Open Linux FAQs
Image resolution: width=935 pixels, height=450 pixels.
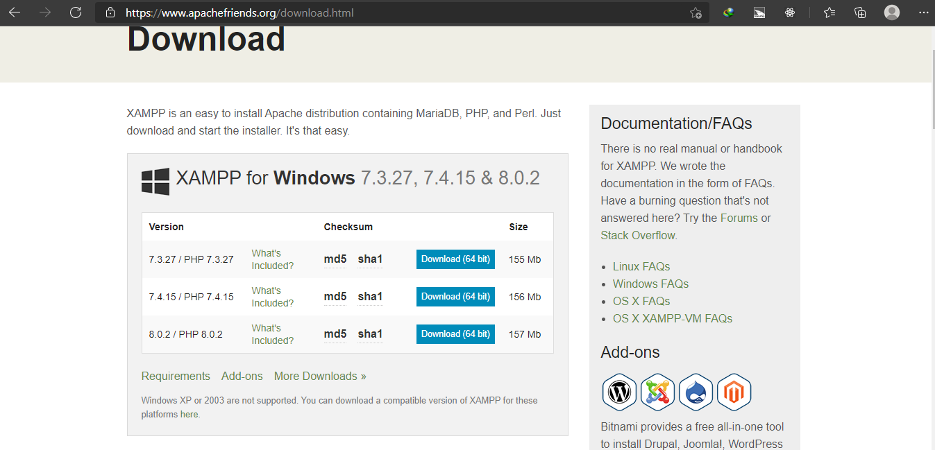tap(641, 267)
